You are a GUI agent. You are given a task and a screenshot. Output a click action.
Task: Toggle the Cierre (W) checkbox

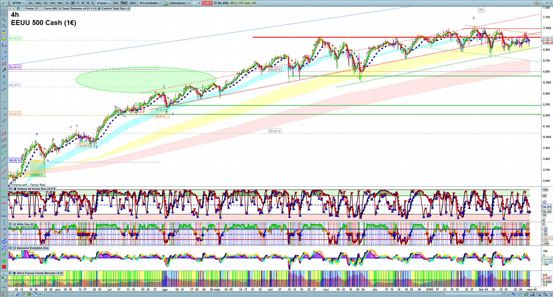[x=41, y=9]
